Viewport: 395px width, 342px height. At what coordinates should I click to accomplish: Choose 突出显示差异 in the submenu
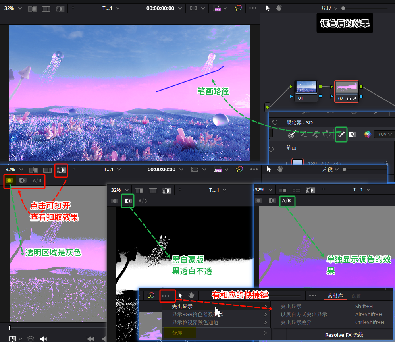(x=332, y=323)
